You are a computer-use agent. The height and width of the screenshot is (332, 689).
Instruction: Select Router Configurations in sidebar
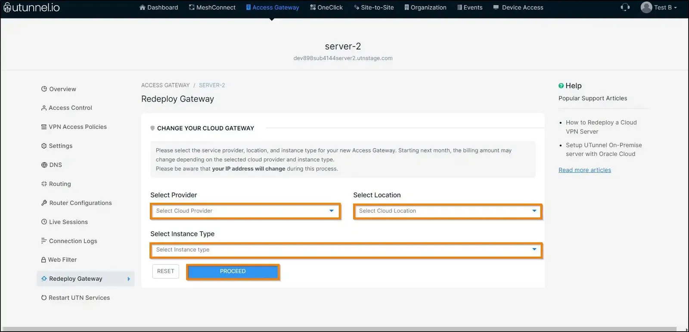click(76, 203)
